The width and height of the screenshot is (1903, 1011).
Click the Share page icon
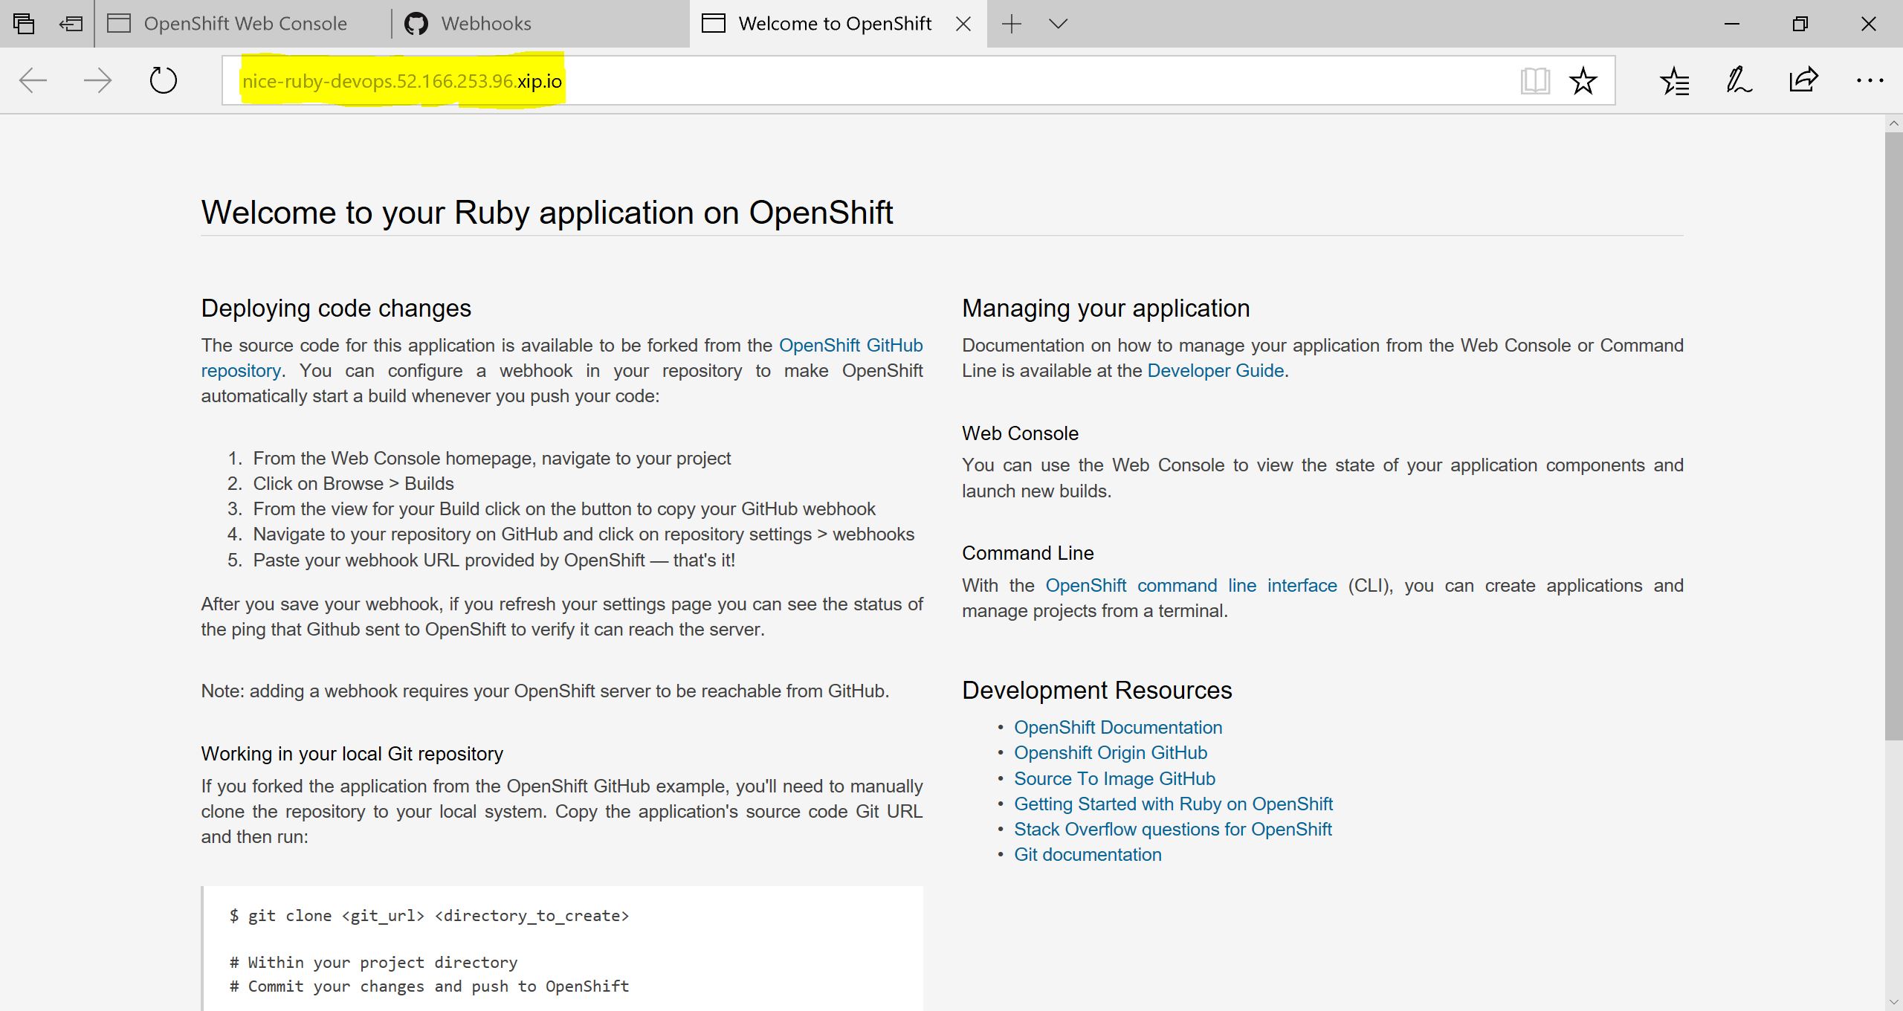(x=1803, y=80)
